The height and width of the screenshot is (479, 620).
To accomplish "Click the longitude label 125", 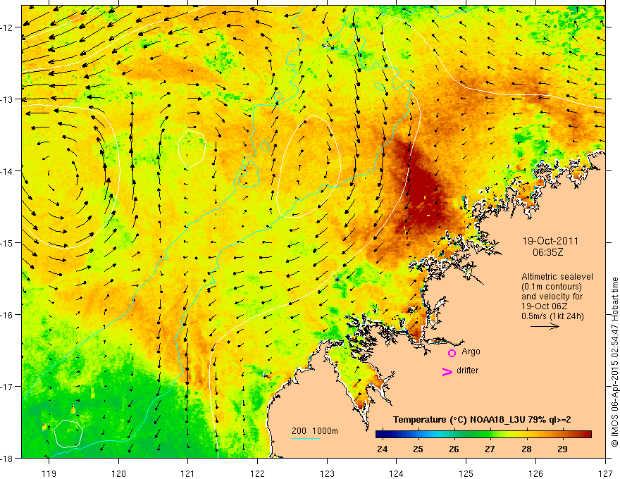I will pyautogui.click(x=466, y=473).
